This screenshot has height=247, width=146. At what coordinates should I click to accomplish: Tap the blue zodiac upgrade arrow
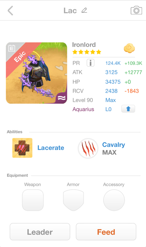(x=128, y=109)
